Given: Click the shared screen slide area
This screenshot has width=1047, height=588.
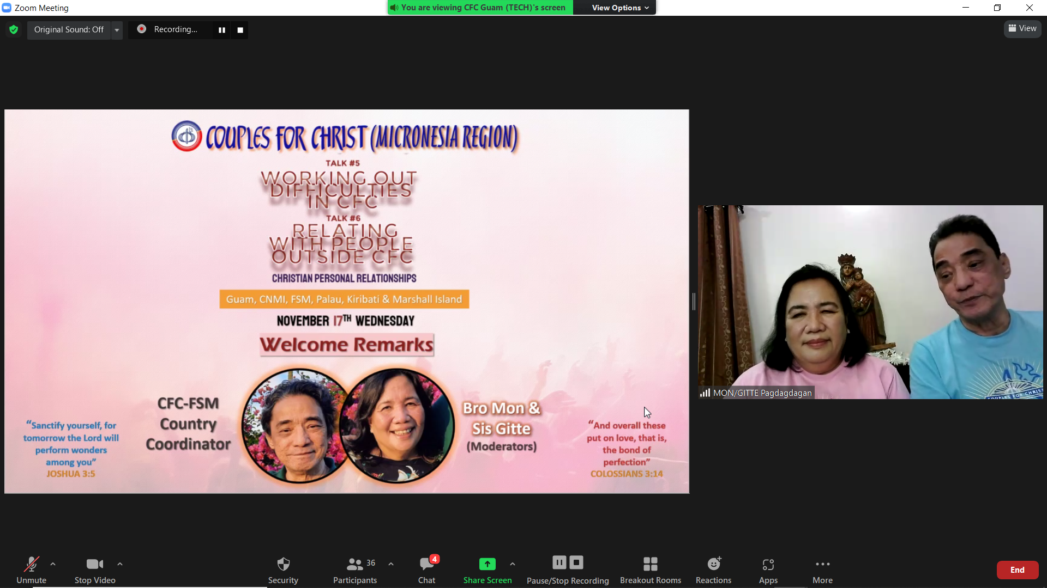Looking at the screenshot, I should point(347,301).
